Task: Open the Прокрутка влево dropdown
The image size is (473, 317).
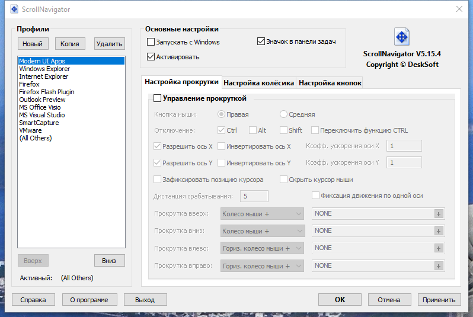Action: (x=262, y=248)
